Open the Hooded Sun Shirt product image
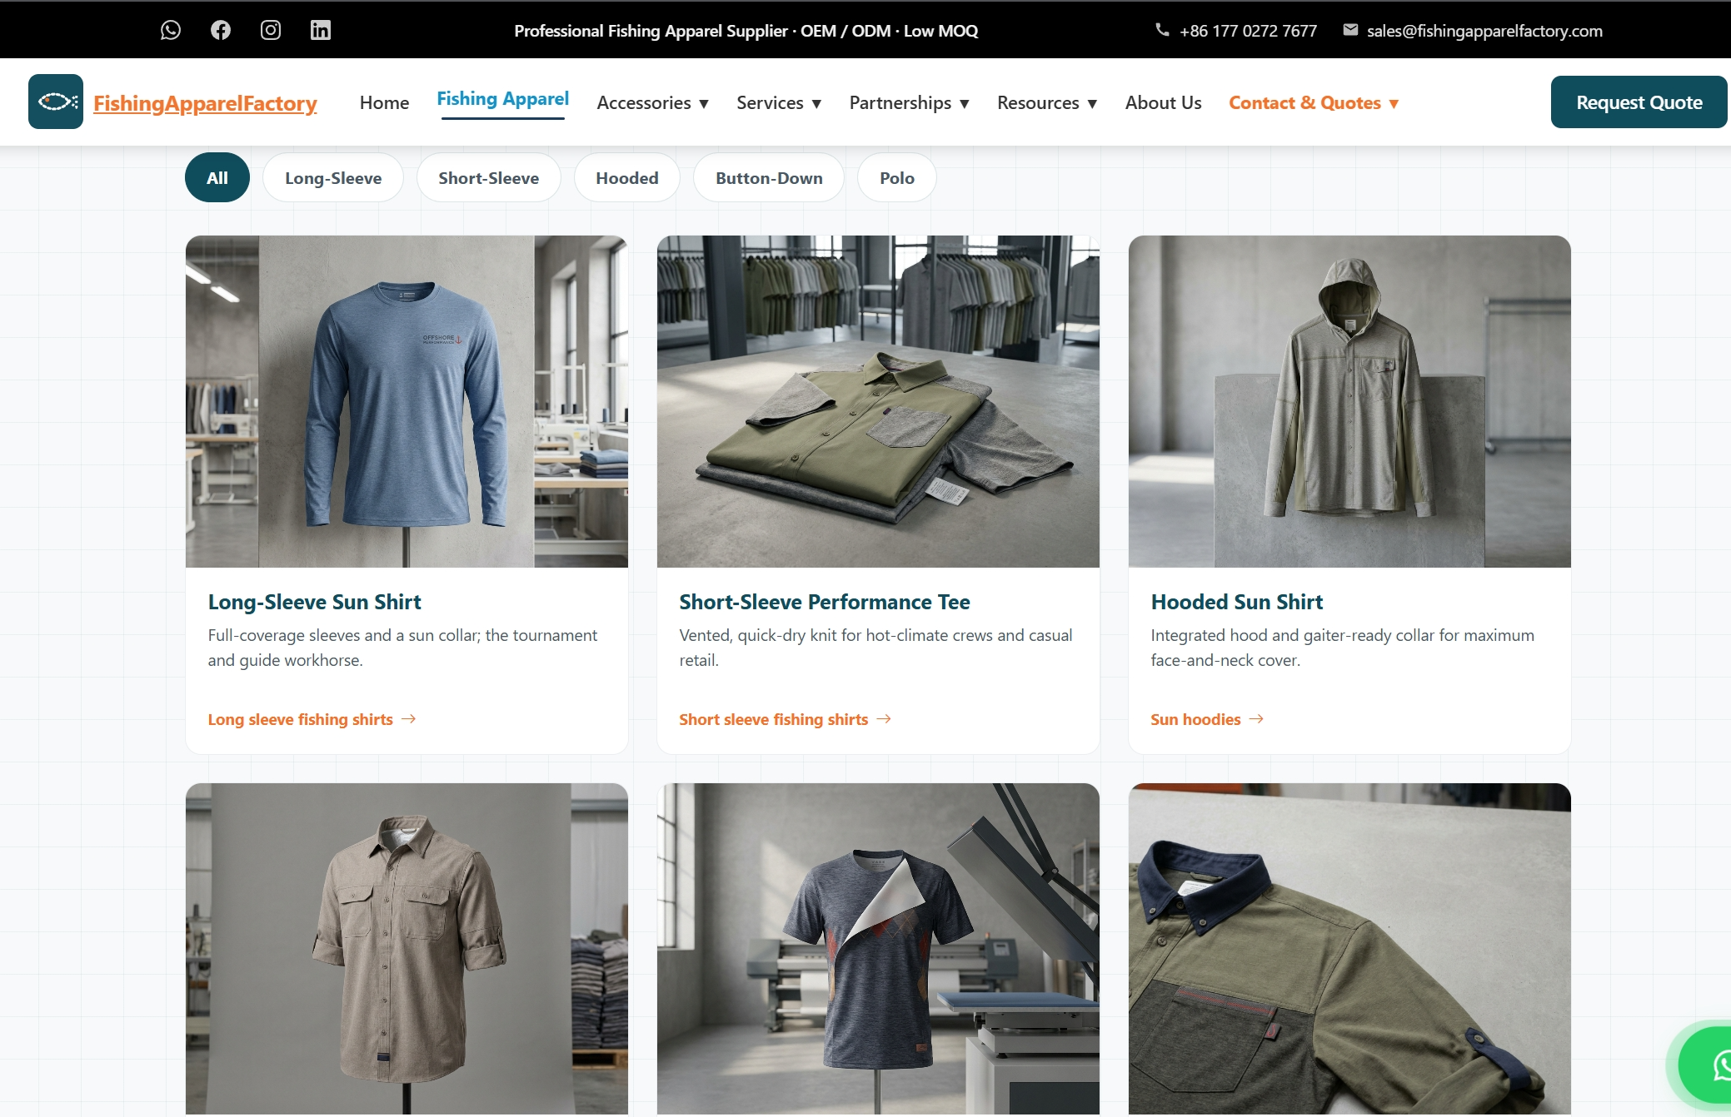The width and height of the screenshot is (1731, 1117). pyautogui.click(x=1349, y=401)
